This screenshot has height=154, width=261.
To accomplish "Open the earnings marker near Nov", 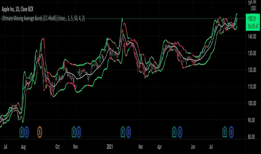I will click(x=74, y=132).
